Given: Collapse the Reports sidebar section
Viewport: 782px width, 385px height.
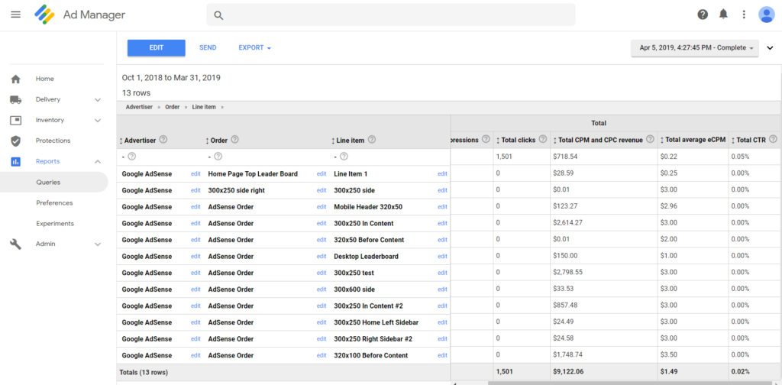Looking at the screenshot, I should tap(98, 162).
